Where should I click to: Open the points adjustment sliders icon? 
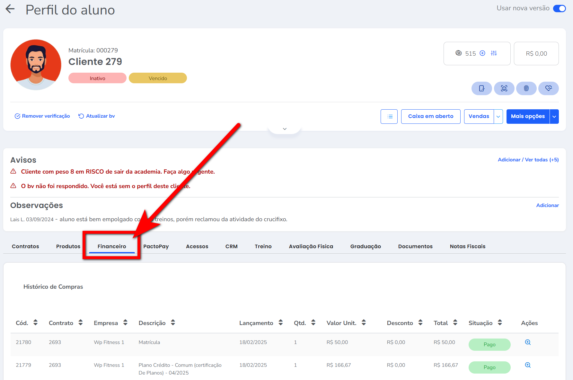click(494, 53)
